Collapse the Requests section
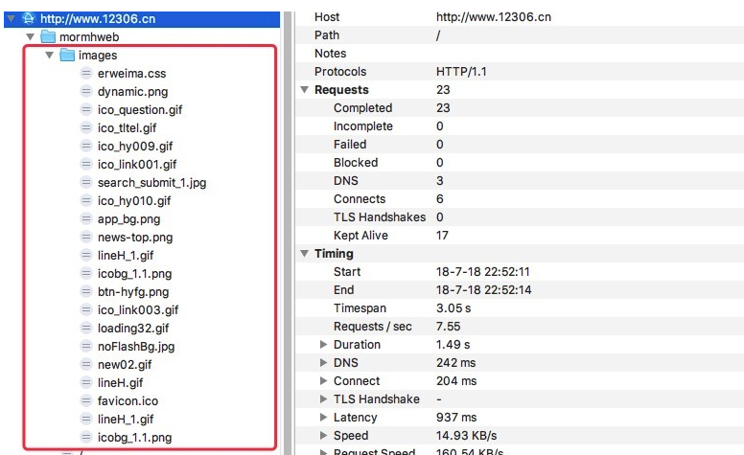This screenshot has height=455, width=744. coord(305,90)
